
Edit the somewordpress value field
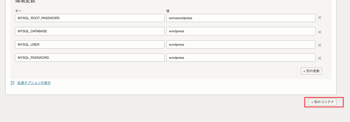(x=241, y=18)
